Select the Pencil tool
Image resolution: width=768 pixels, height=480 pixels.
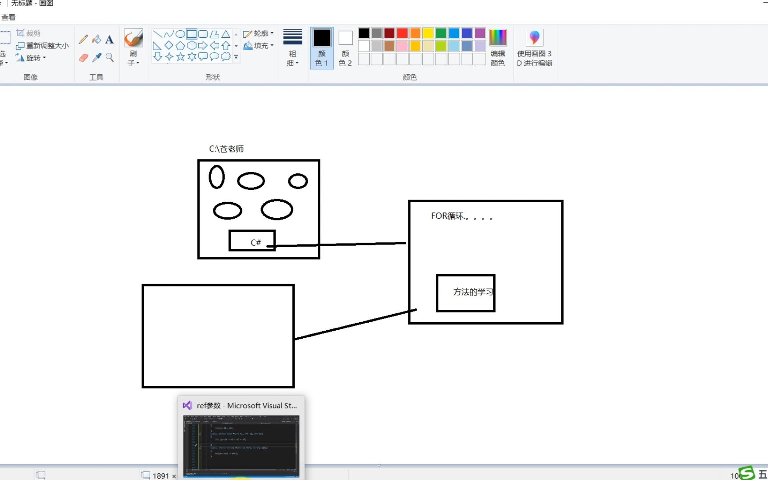(83, 39)
